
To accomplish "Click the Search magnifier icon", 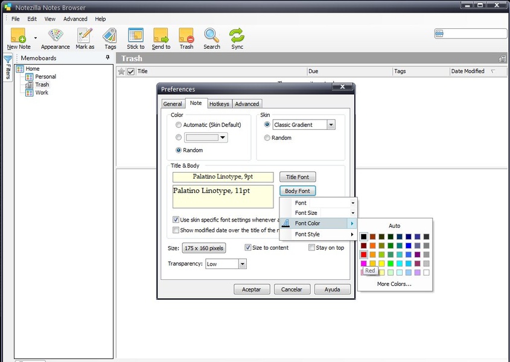I will [211, 35].
